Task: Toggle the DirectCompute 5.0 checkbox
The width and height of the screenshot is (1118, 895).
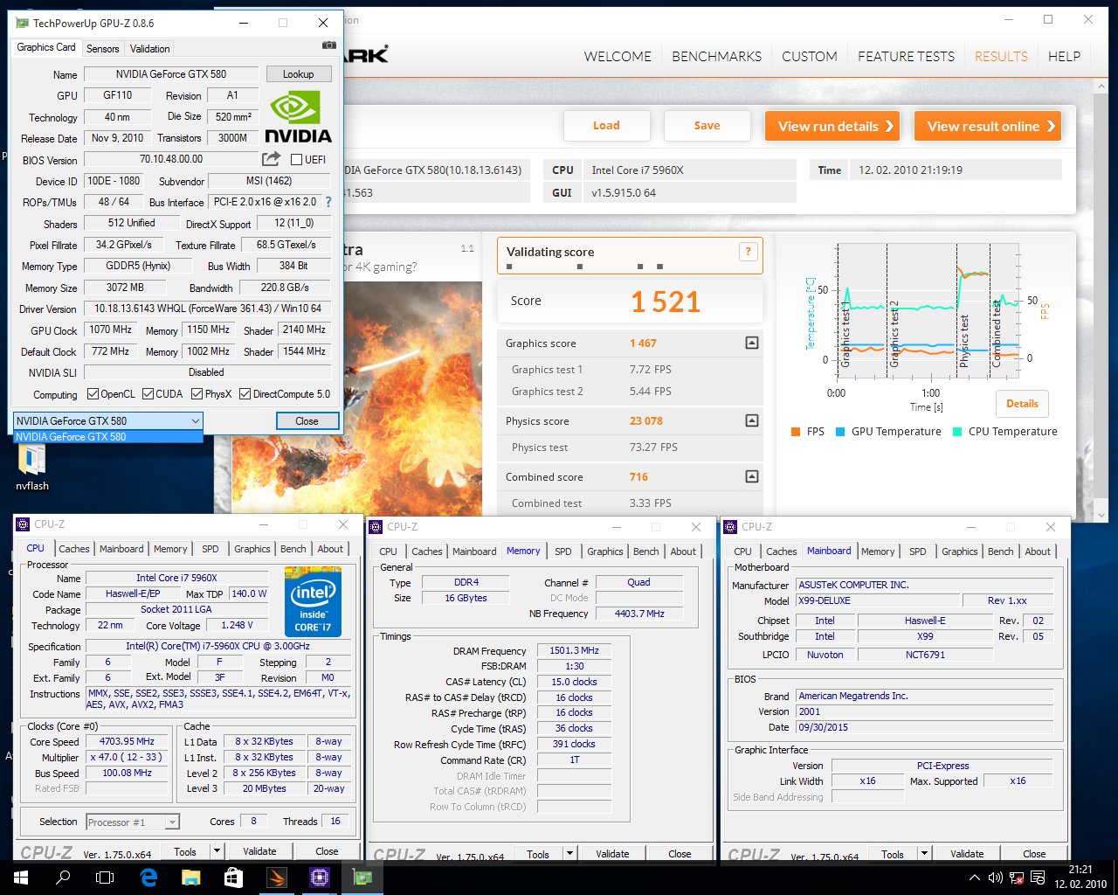Action: [245, 394]
